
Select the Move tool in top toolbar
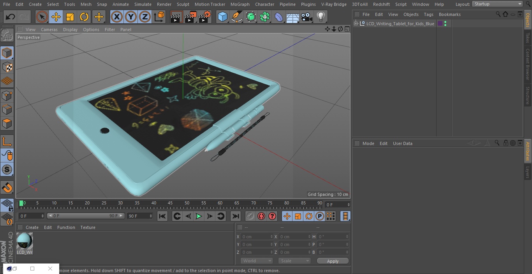tap(56, 17)
